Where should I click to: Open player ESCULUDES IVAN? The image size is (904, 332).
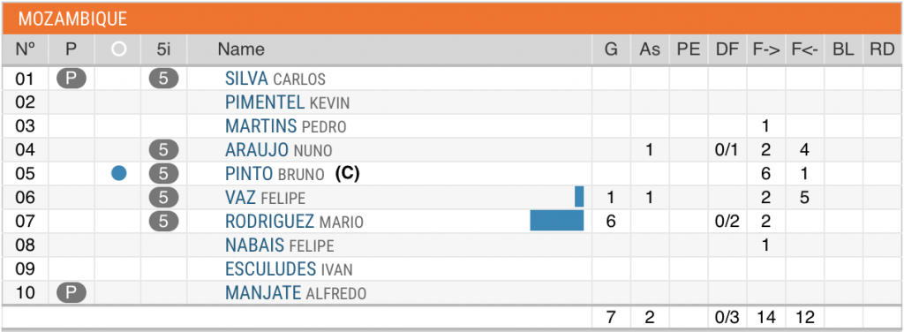289,269
